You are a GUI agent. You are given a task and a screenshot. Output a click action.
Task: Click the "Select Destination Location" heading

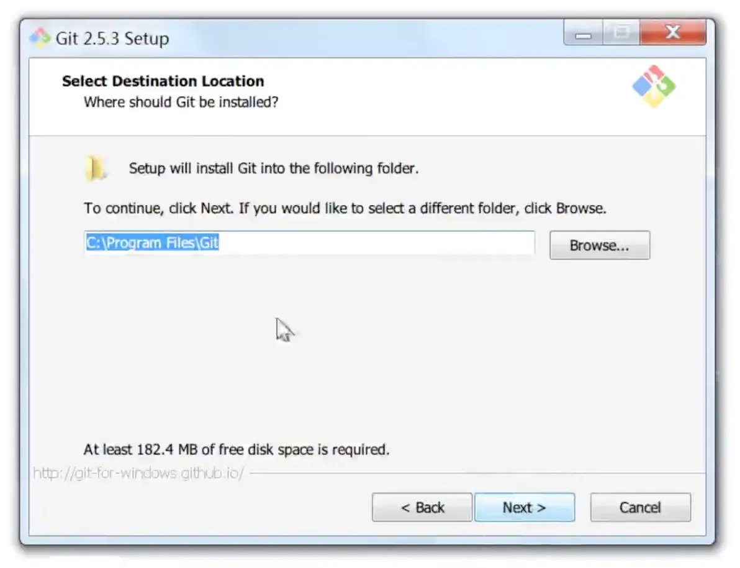point(163,81)
